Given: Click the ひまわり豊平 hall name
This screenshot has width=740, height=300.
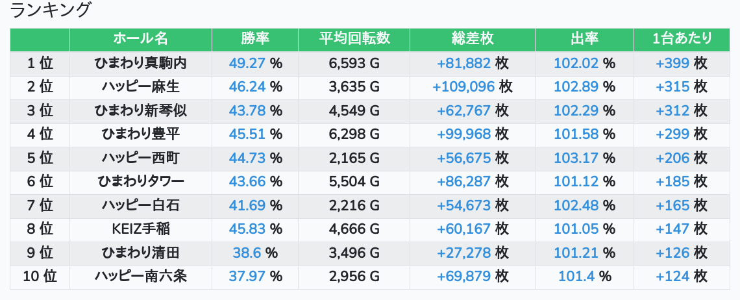Looking at the screenshot, I should coord(140,134).
